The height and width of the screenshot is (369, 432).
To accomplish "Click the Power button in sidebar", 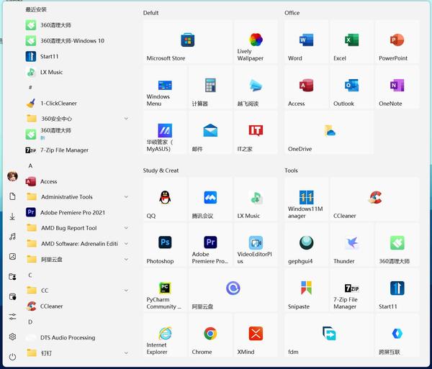I will (x=12, y=357).
